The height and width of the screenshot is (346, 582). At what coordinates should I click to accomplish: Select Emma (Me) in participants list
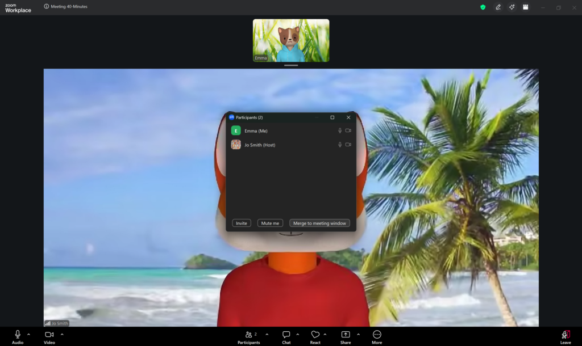coord(291,131)
